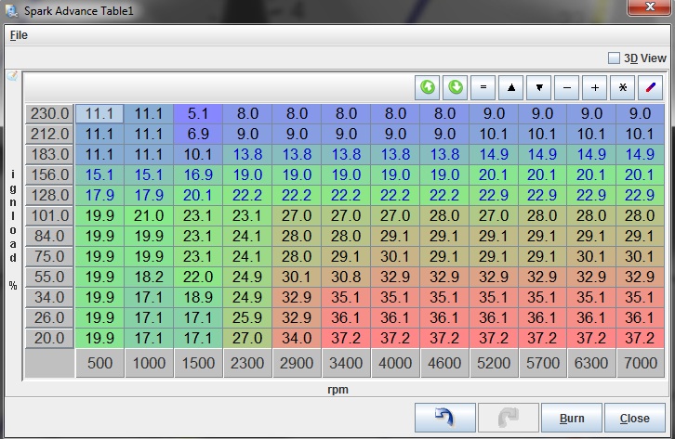Click the plus (add) toolbar button

click(x=595, y=88)
